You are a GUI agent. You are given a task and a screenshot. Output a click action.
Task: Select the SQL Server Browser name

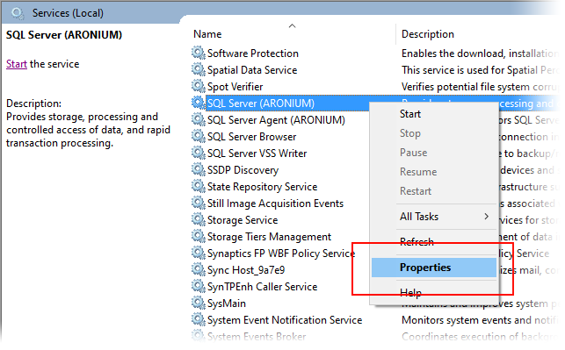tap(252, 137)
